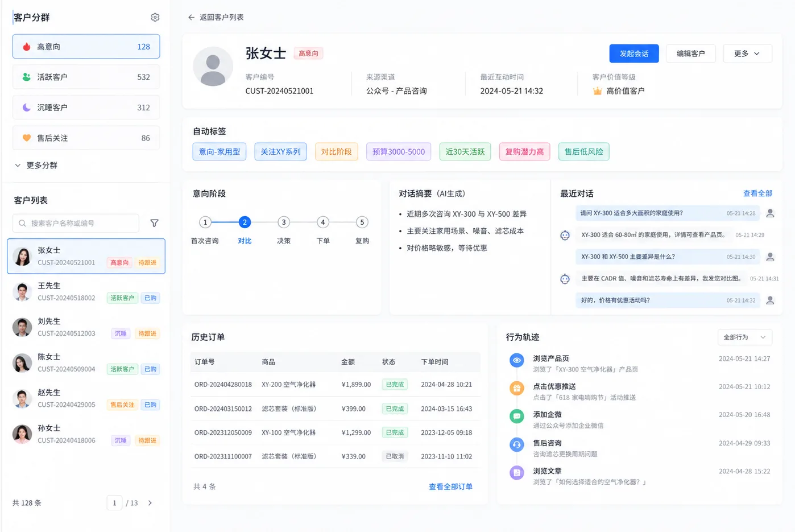
Task: Click the 对比阶段 tag
Action: point(336,151)
